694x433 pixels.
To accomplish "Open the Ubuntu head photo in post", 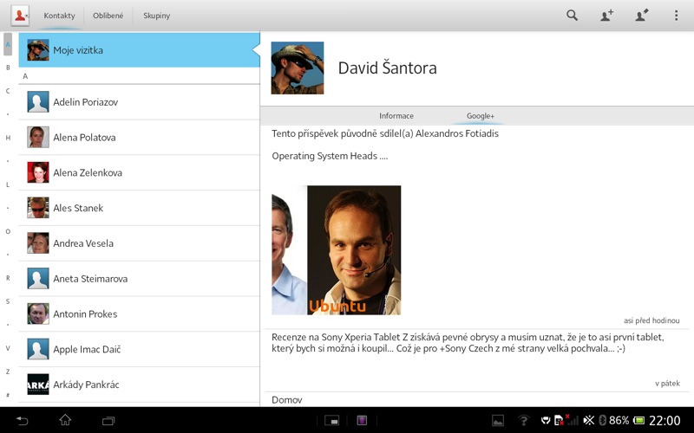I will coord(354,250).
